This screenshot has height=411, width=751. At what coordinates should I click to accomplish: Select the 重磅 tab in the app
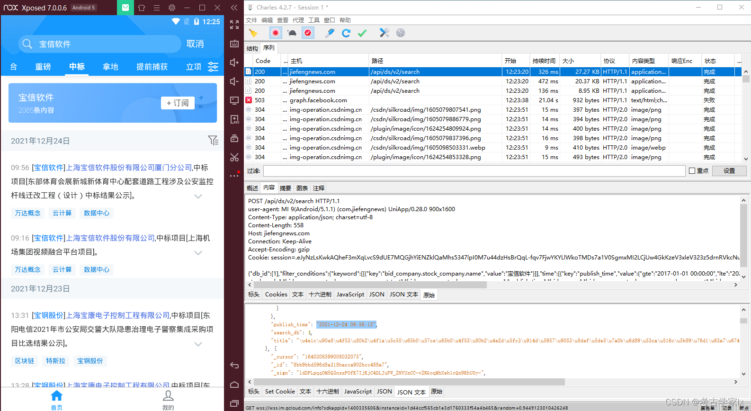(x=43, y=67)
